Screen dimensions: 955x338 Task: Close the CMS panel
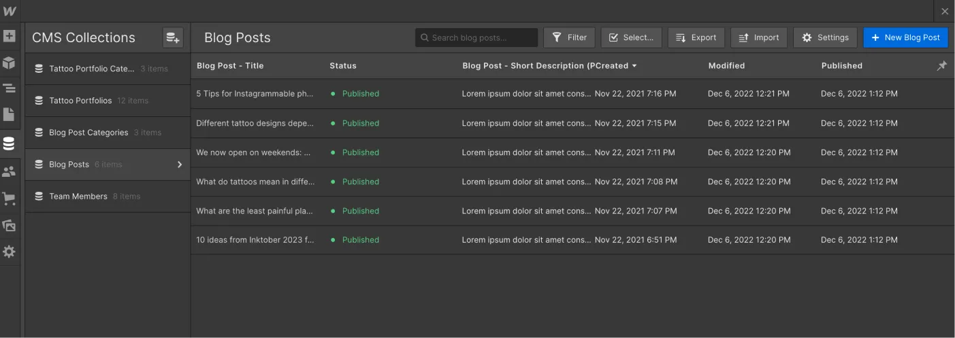(x=945, y=12)
